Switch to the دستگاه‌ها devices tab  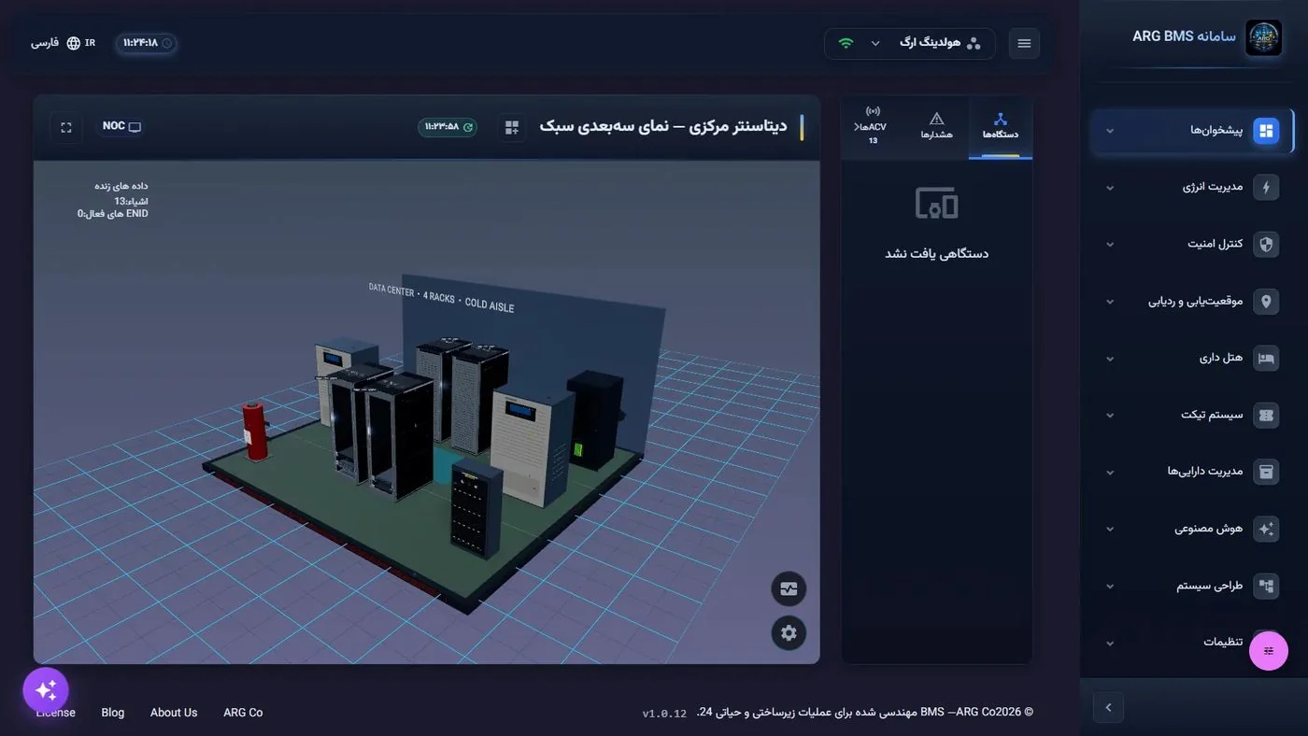tap(1001, 127)
